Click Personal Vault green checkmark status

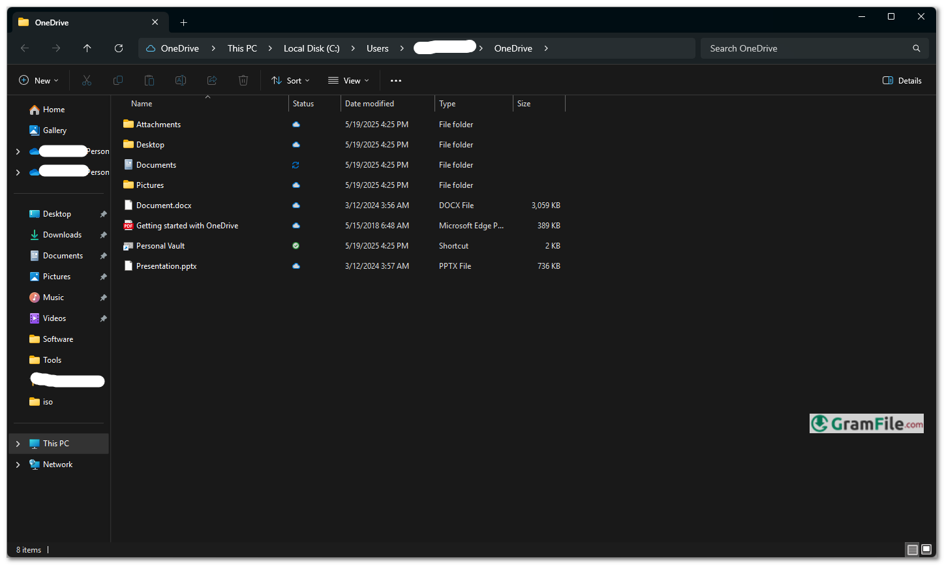click(296, 246)
